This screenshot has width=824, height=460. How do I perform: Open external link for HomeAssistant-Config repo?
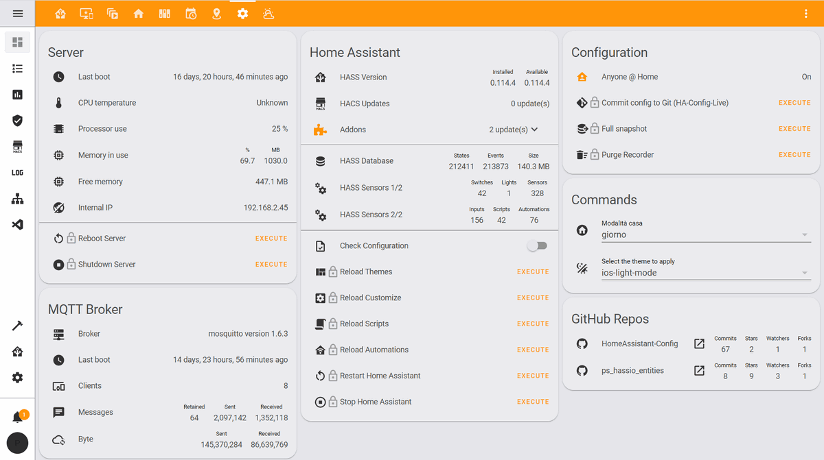coord(699,343)
